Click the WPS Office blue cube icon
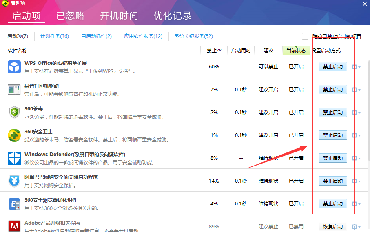Viewport: 370px width, 232px height. click(14, 67)
